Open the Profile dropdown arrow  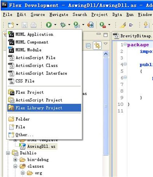click(83, 24)
